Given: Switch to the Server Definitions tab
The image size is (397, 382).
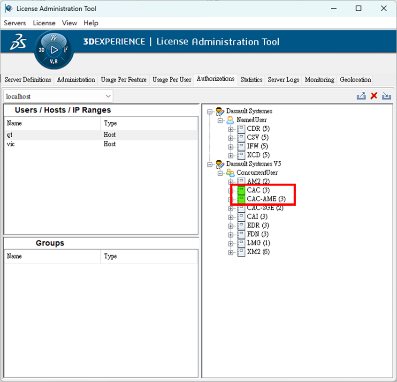Looking at the screenshot, I should pyautogui.click(x=28, y=80).
